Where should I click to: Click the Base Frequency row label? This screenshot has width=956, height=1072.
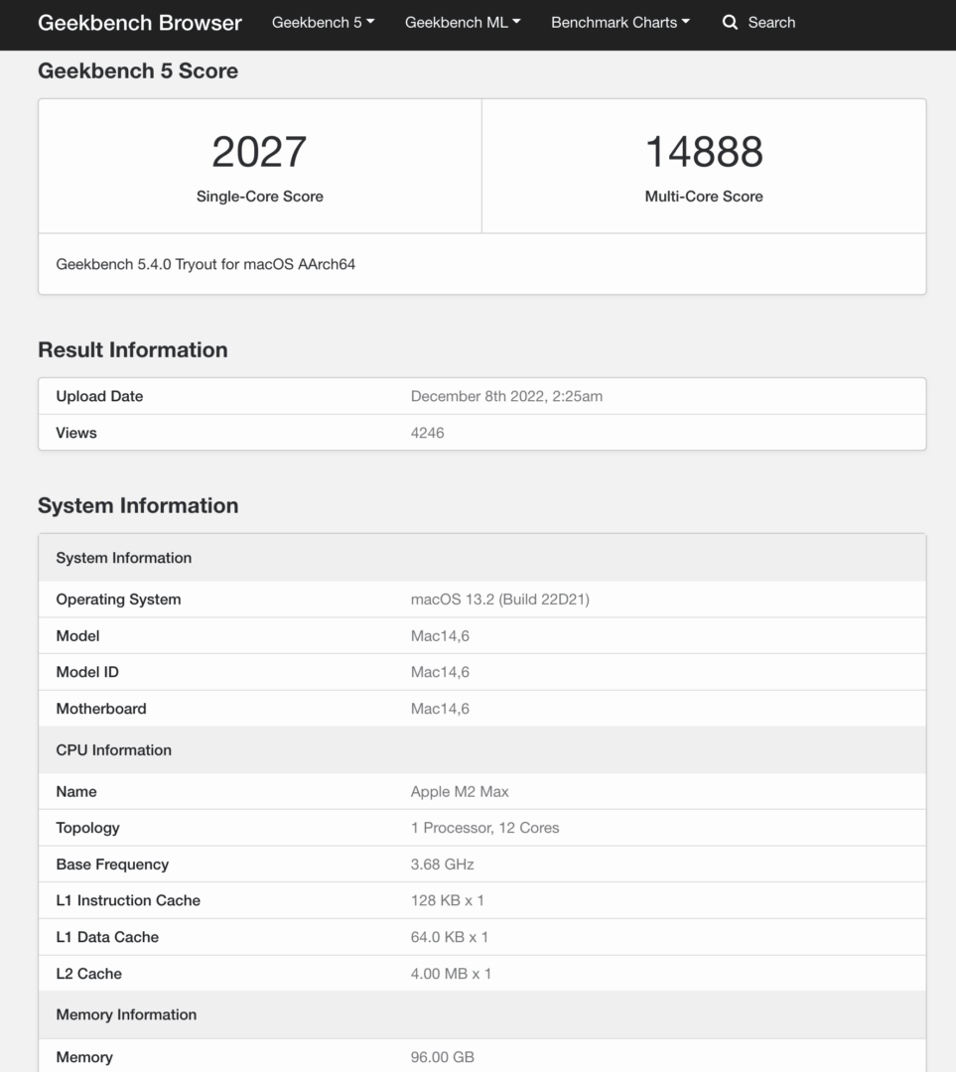[x=112, y=865]
